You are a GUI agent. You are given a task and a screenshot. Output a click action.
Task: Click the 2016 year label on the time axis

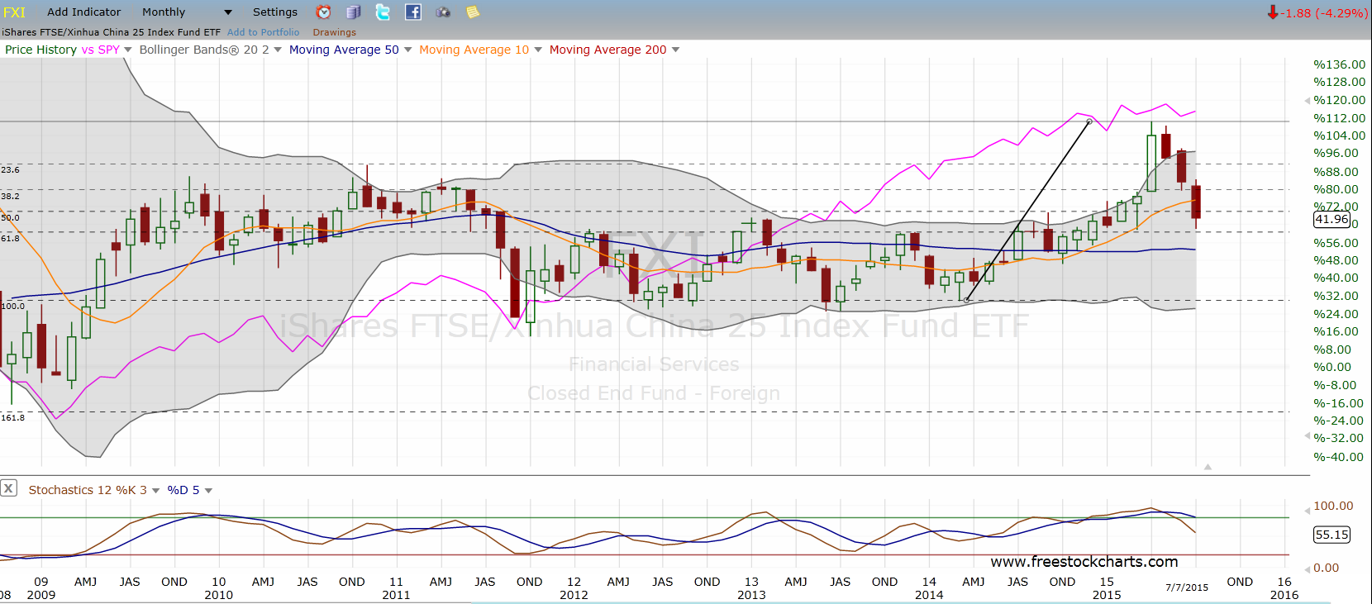(x=1284, y=595)
